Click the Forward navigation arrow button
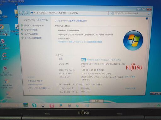Viewport: 161px width, 120px height. (26, 13)
